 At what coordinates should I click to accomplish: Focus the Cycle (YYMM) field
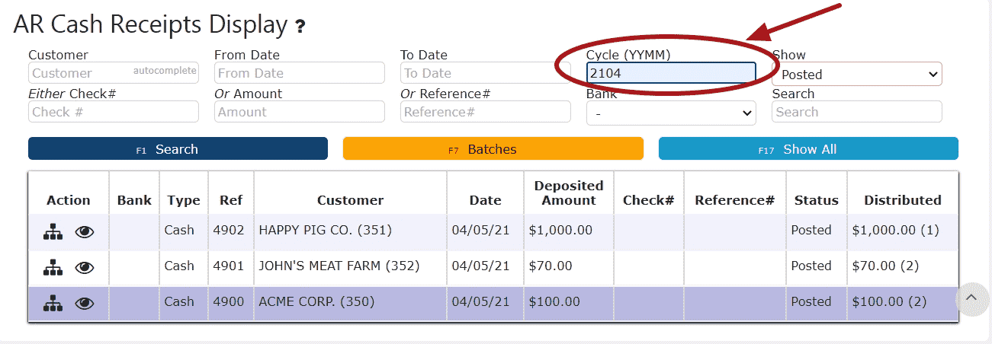[671, 73]
